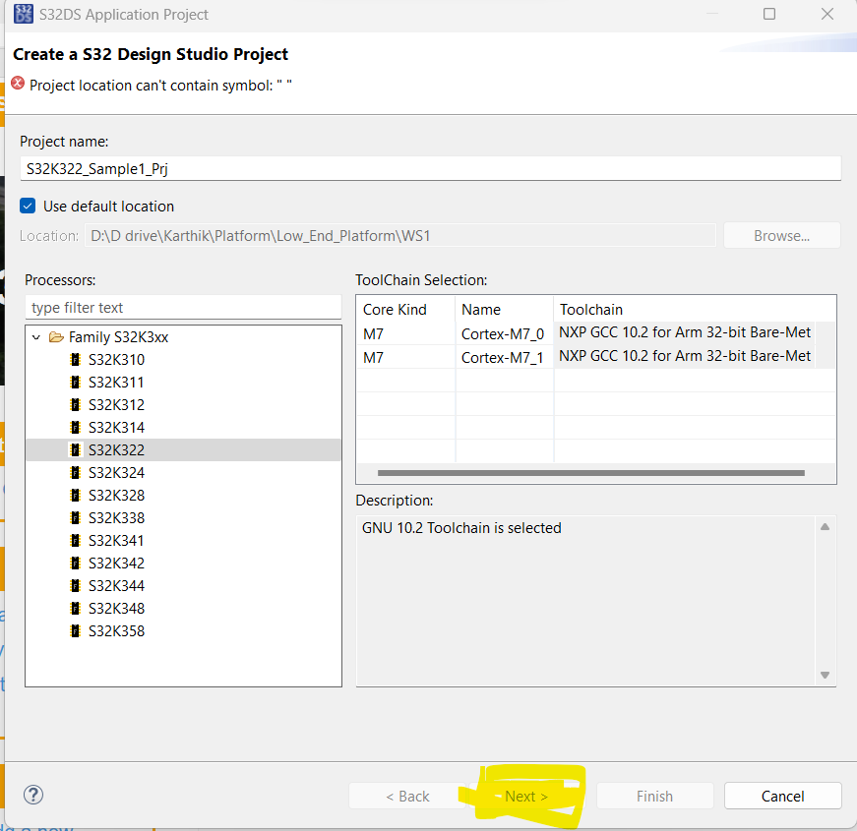The height and width of the screenshot is (831, 857).
Task: Click the processor filter text field
Action: tap(182, 307)
